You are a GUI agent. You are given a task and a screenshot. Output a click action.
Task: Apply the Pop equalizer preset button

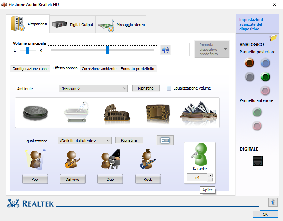click(x=35, y=179)
